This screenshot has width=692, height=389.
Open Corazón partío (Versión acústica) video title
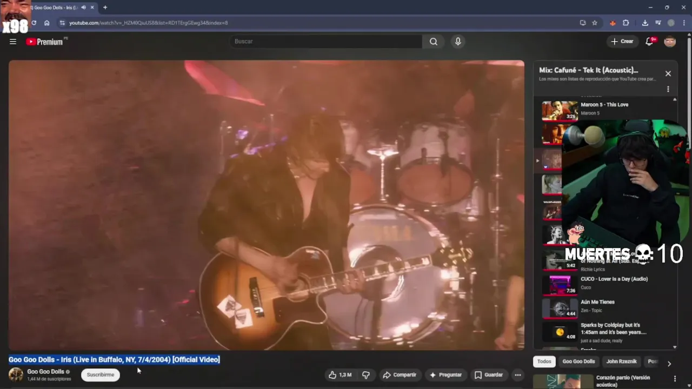pos(623,381)
